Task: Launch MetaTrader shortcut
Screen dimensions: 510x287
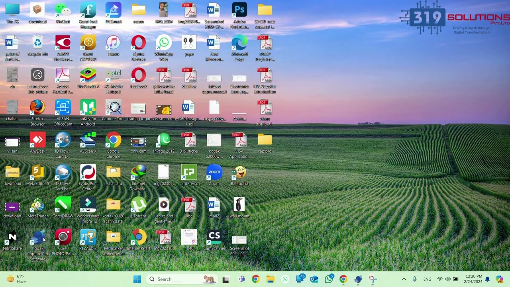Action: [x=37, y=208]
